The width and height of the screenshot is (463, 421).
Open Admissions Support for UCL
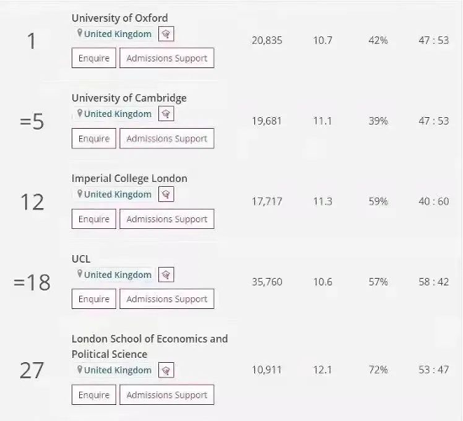pos(167,299)
